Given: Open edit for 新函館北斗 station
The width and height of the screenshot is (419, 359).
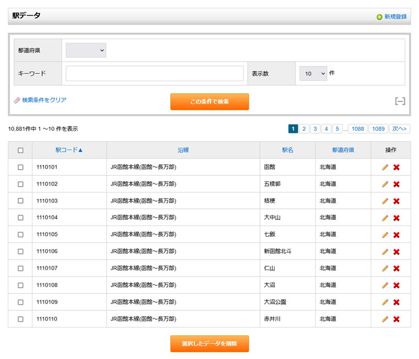Looking at the screenshot, I should (x=385, y=252).
